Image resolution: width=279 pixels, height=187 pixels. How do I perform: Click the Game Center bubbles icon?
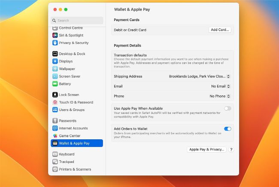tap(55, 136)
